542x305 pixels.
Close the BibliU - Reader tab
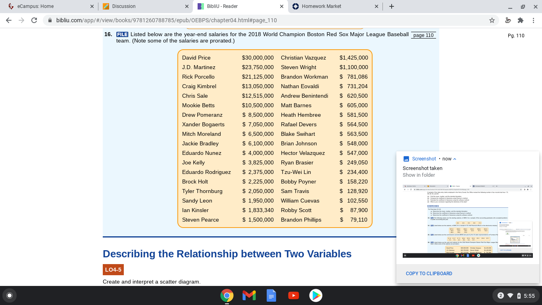coord(281,6)
